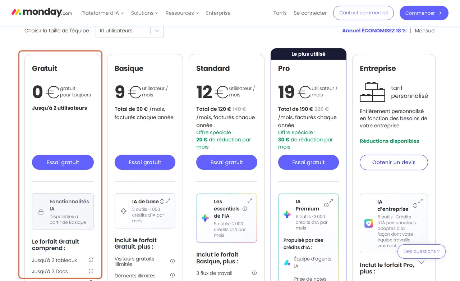This screenshot has height=281, width=460.
Task: Start Essai gratuit for Gratuit plan
Action: [x=63, y=162]
